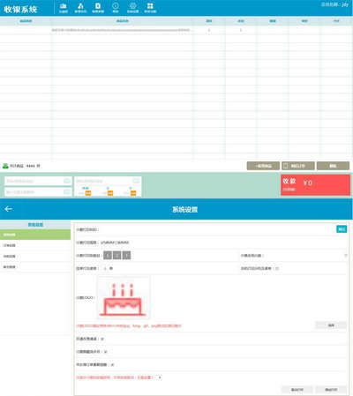This screenshot has height=396, width=353.
Task: Click the teal button at settings panel top-right
Action: [x=342, y=229]
